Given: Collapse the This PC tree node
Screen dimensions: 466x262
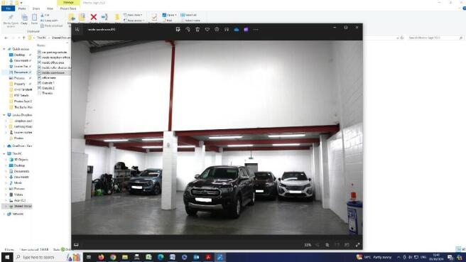Looking at the screenshot, I should (4, 153).
